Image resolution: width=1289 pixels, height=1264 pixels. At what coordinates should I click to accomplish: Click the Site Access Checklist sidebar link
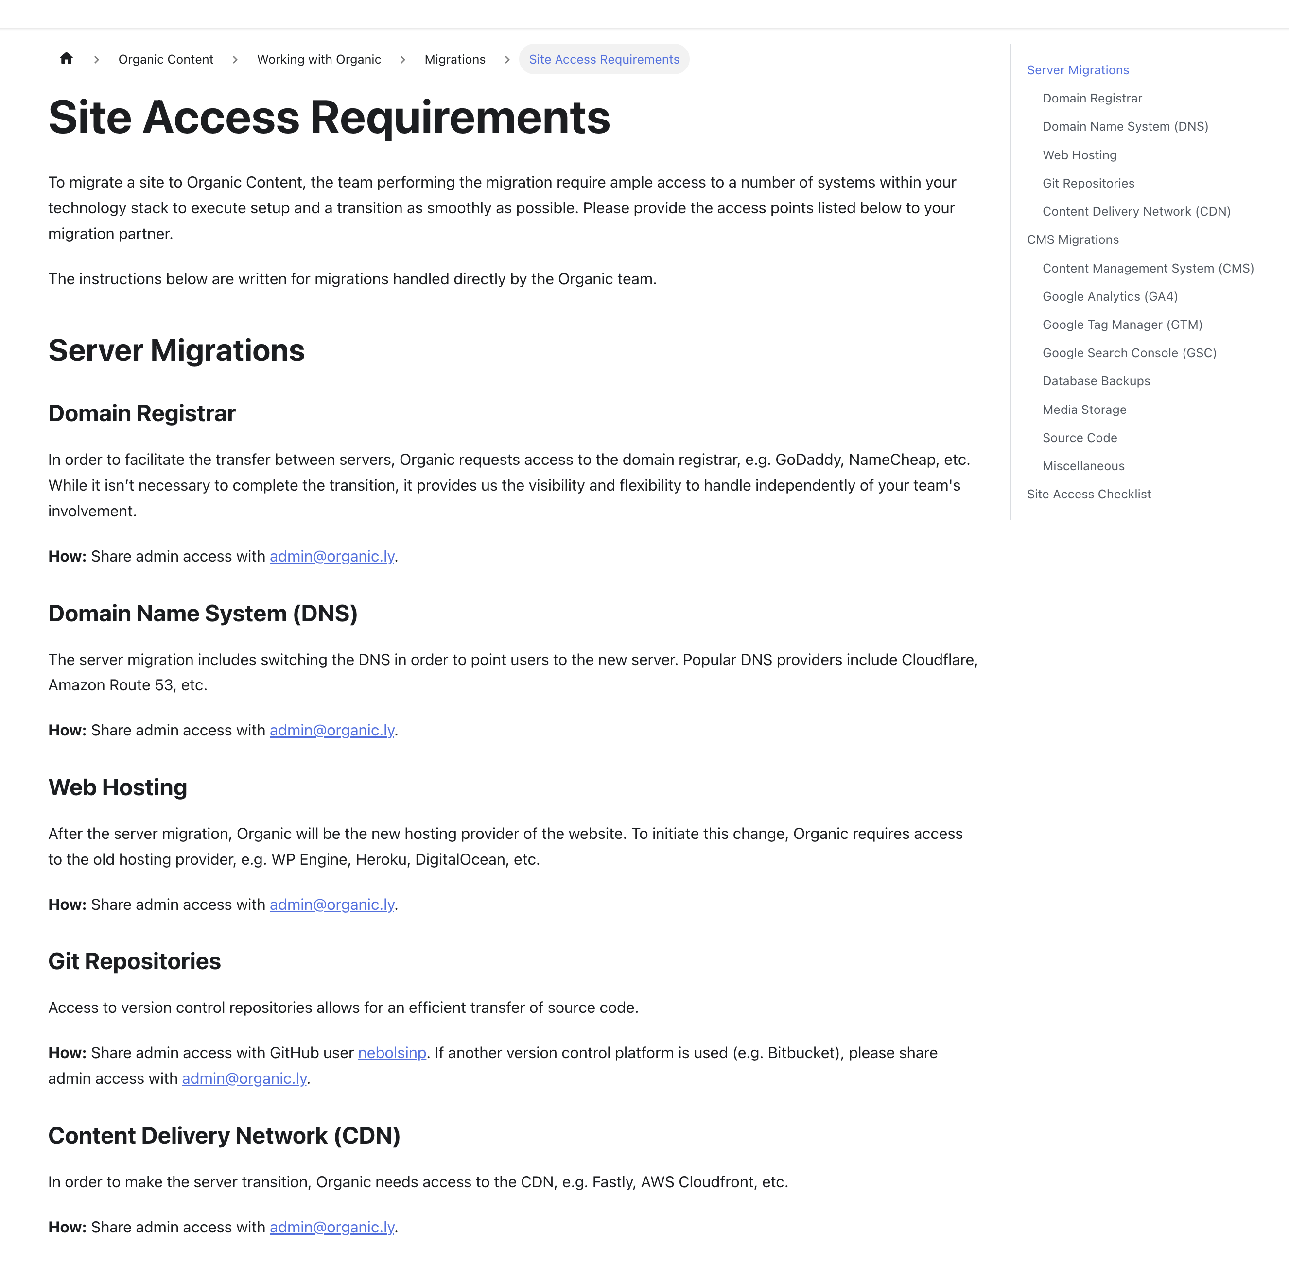[1089, 494]
